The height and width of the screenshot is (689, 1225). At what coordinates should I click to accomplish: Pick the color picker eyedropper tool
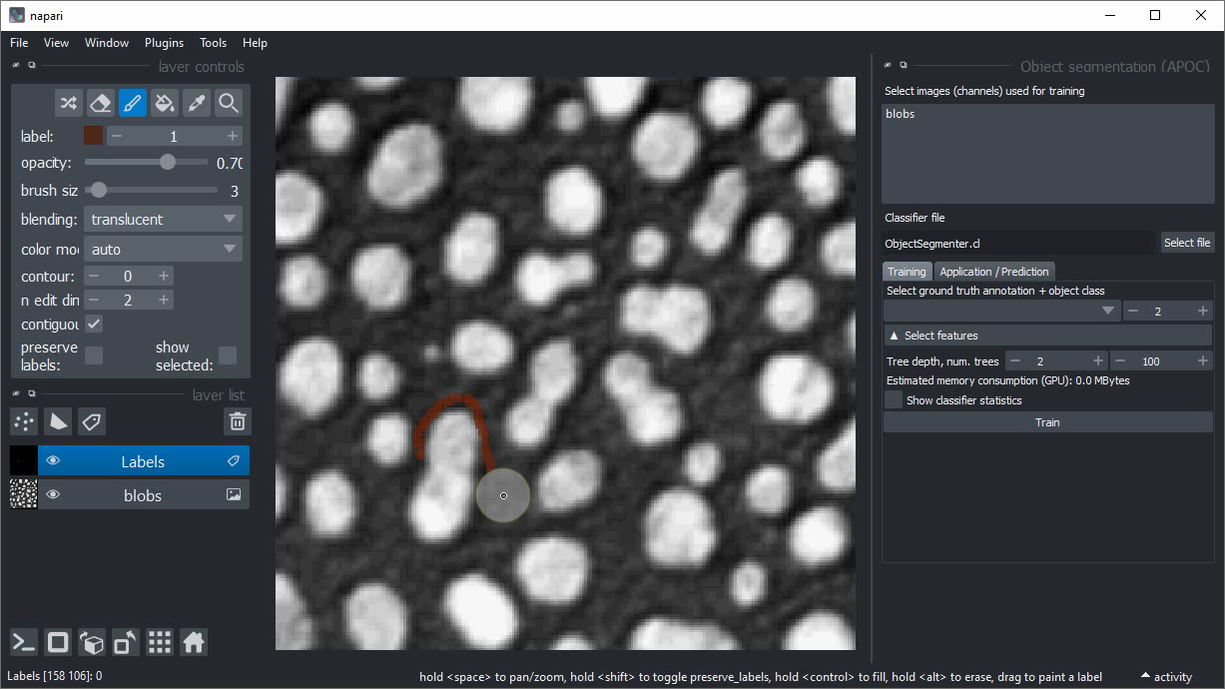(197, 103)
